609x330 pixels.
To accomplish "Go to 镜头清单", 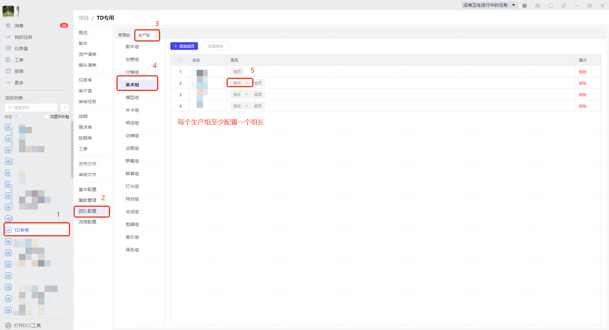I will point(88,65).
